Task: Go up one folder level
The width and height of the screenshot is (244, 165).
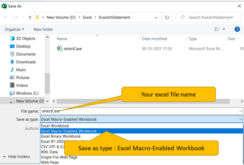Action: click(30, 17)
